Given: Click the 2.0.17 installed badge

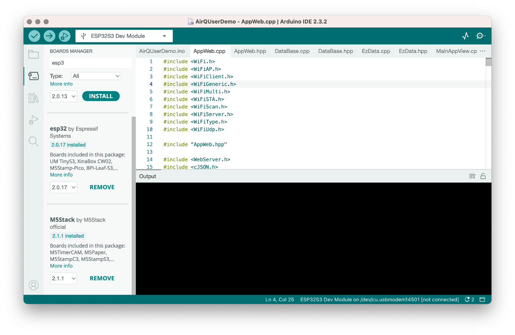Looking at the screenshot, I should tap(68, 145).
